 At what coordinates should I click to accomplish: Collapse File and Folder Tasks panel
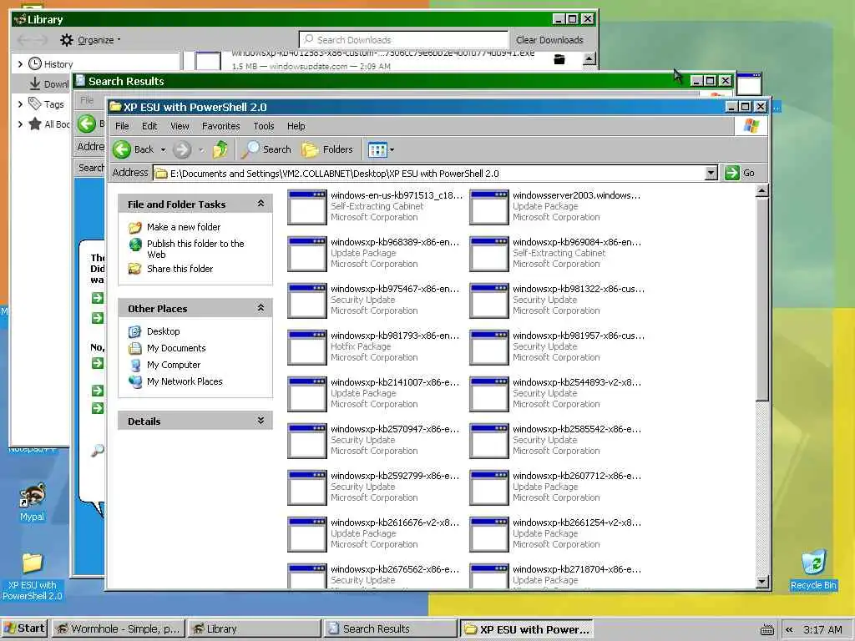click(x=261, y=204)
